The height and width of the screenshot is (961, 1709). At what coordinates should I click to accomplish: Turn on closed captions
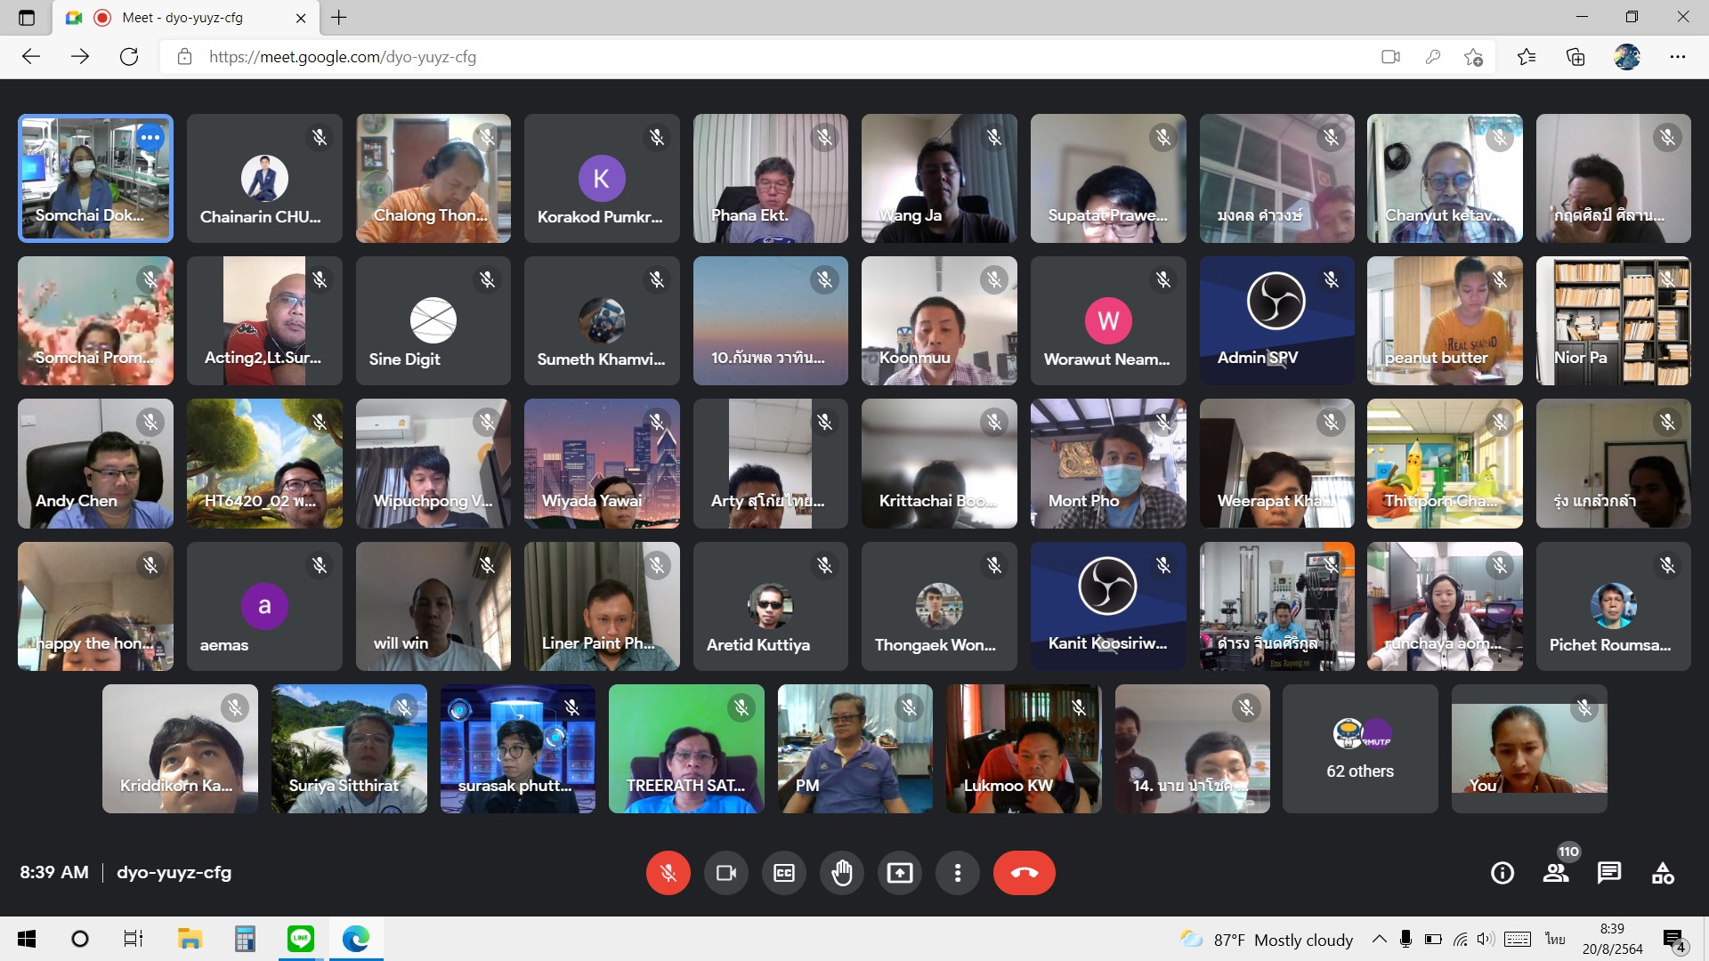click(x=783, y=873)
